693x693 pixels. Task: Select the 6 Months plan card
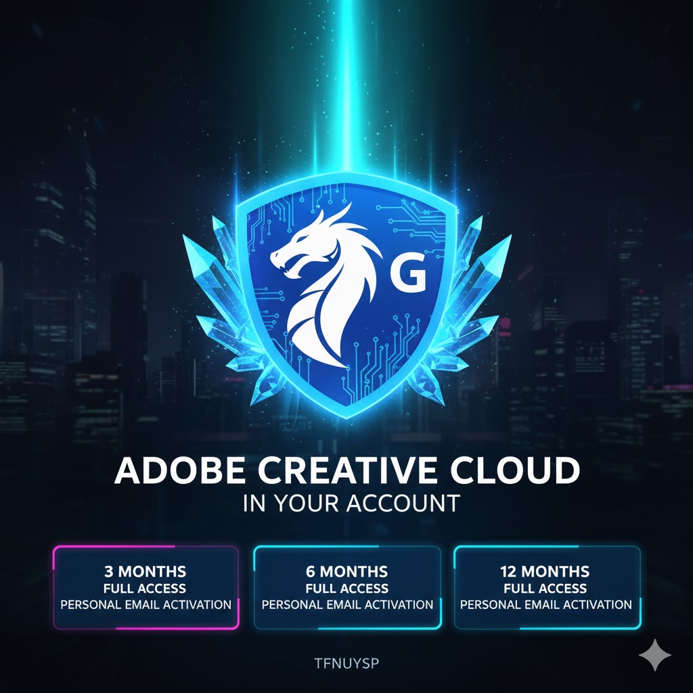347,587
